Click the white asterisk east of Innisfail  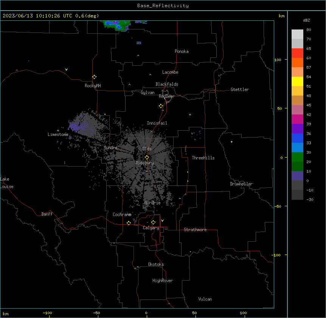[x=190, y=114]
